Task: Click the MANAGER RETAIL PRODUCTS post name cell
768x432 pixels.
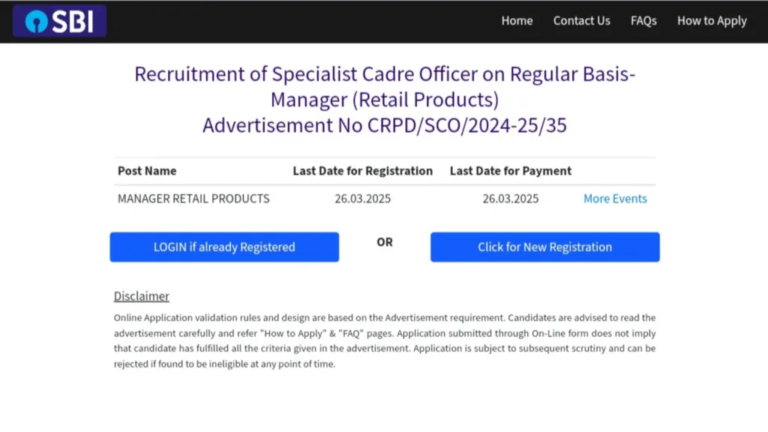Action: click(x=193, y=198)
